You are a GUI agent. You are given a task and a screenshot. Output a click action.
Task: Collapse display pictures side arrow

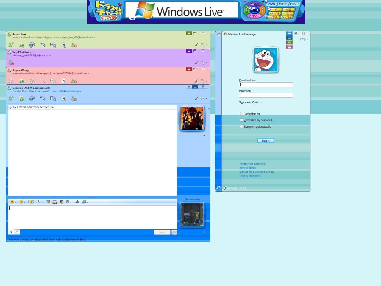[x=208, y=108]
